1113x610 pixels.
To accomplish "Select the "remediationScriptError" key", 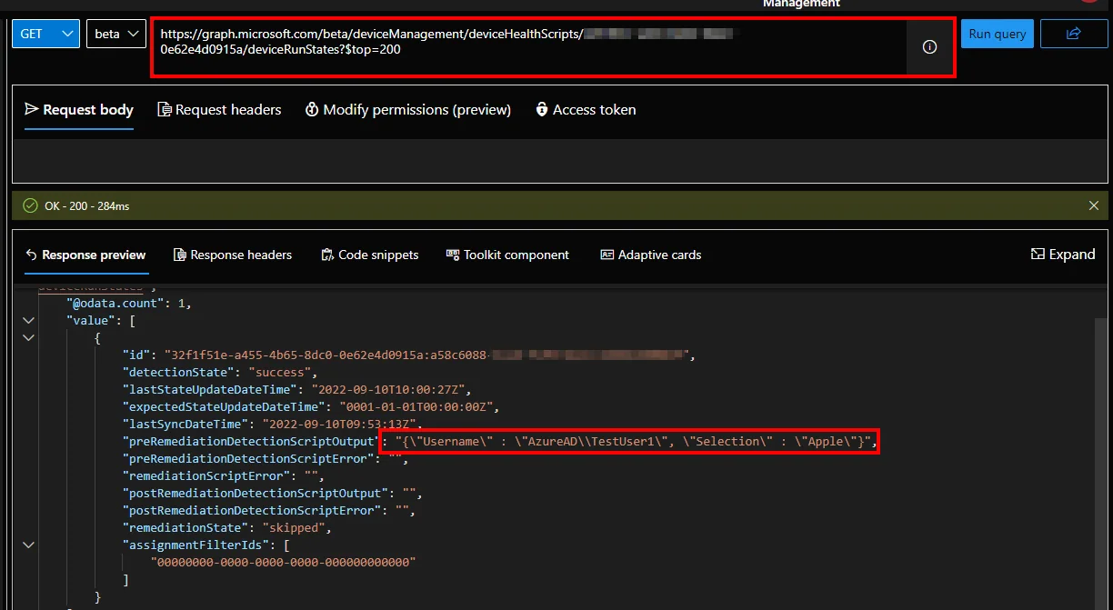I will click(205, 475).
